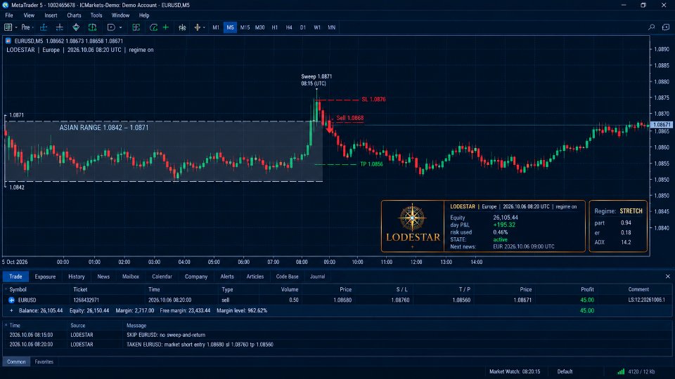Click the green curved-arrow toolbar icon
675x379 pixels.
(153, 27)
